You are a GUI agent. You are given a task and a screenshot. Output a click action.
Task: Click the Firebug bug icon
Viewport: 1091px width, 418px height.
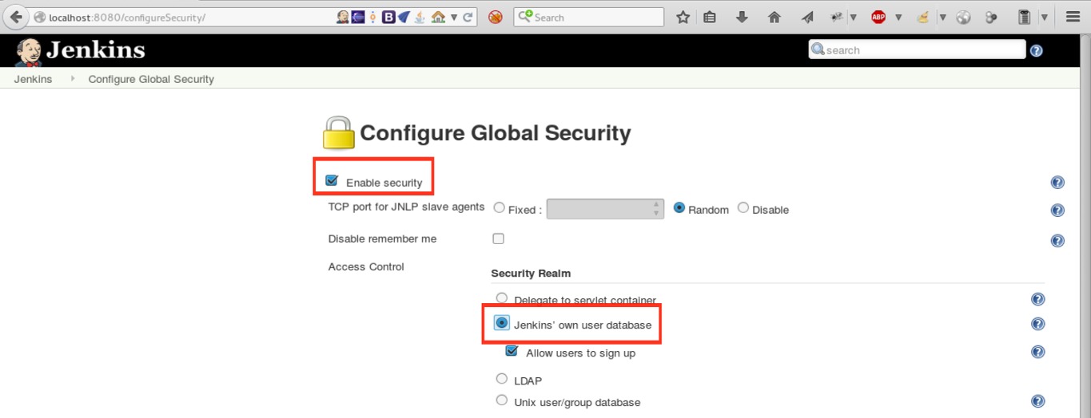point(838,17)
